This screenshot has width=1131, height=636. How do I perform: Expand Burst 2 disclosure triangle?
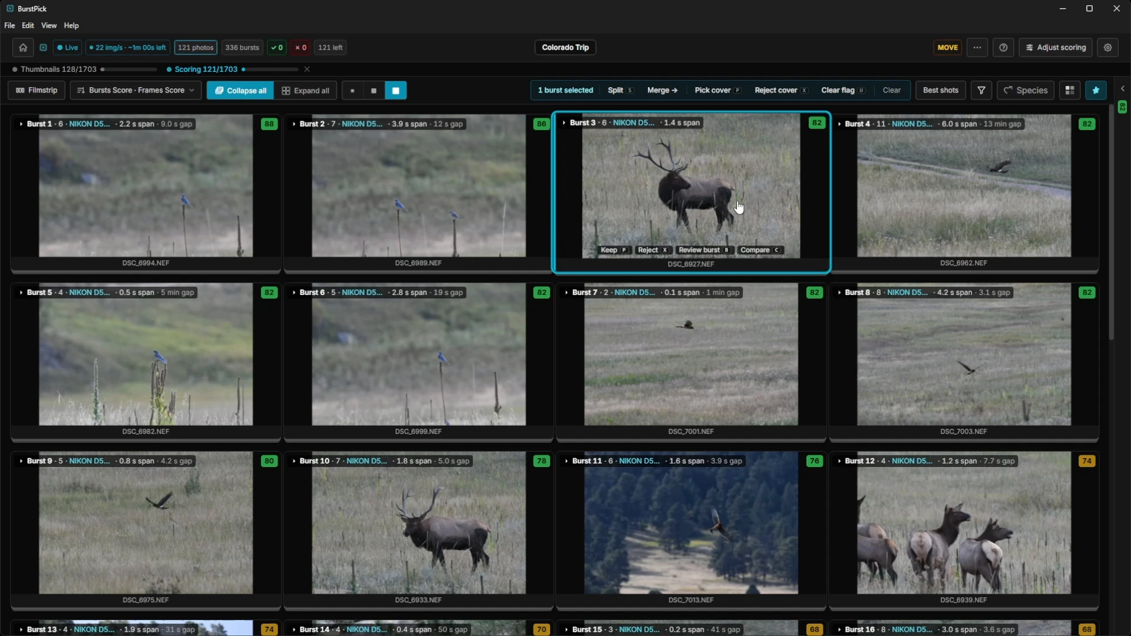294,124
